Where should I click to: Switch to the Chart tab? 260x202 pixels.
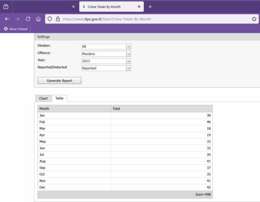[x=43, y=98]
